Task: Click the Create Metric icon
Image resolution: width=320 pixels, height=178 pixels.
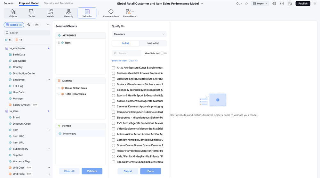Action: pyautogui.click(x=128, y=12)
